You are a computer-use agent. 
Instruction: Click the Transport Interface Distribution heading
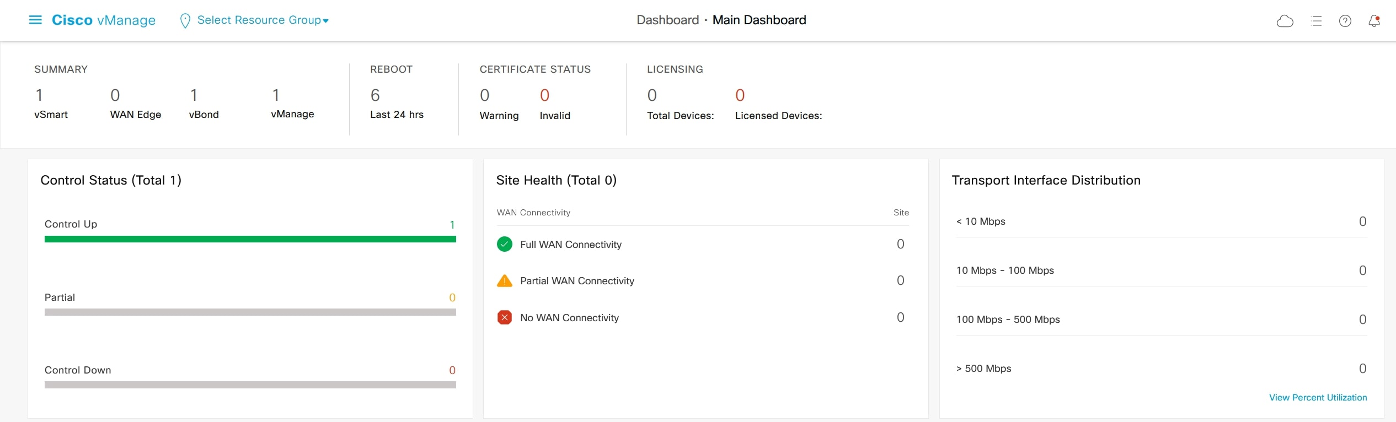[x=1046, y=180]
